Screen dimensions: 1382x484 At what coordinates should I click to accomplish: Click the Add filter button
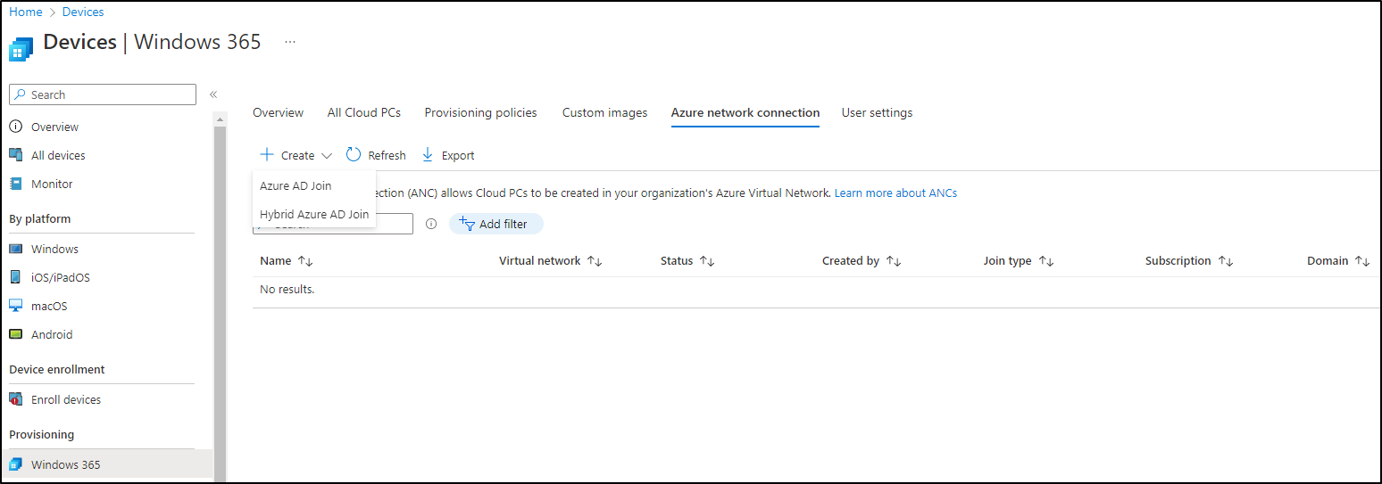click(x=495, y=224)
